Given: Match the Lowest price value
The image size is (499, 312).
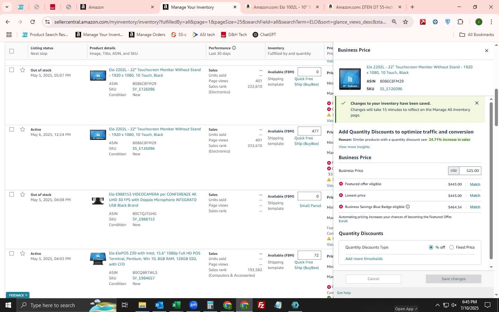Looking at the screenshot, I should click(475, 196).
